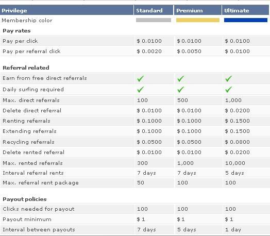Click Ultimate's 1 day payout interval value
This screenshot has width=270, height=236.
tap(233, 230)
